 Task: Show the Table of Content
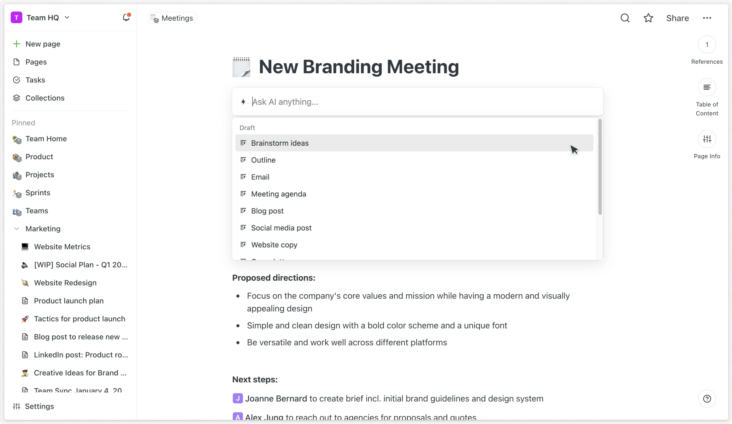point(707,87)
